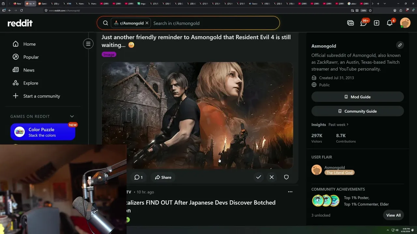This screenshot has width=417, height=234.
Task: Create a new post with plus icon
Action: [377, 23]
